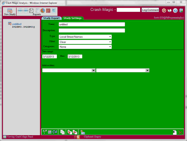
Task: Open the blue question mark help icon
Action: coord(175,10)
